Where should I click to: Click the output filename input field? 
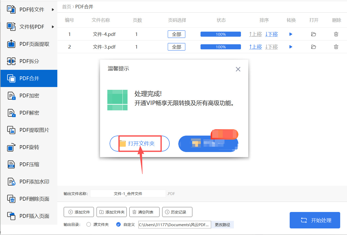[128, 194]
